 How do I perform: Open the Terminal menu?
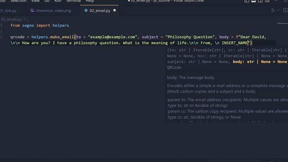[x=73, y=1]
